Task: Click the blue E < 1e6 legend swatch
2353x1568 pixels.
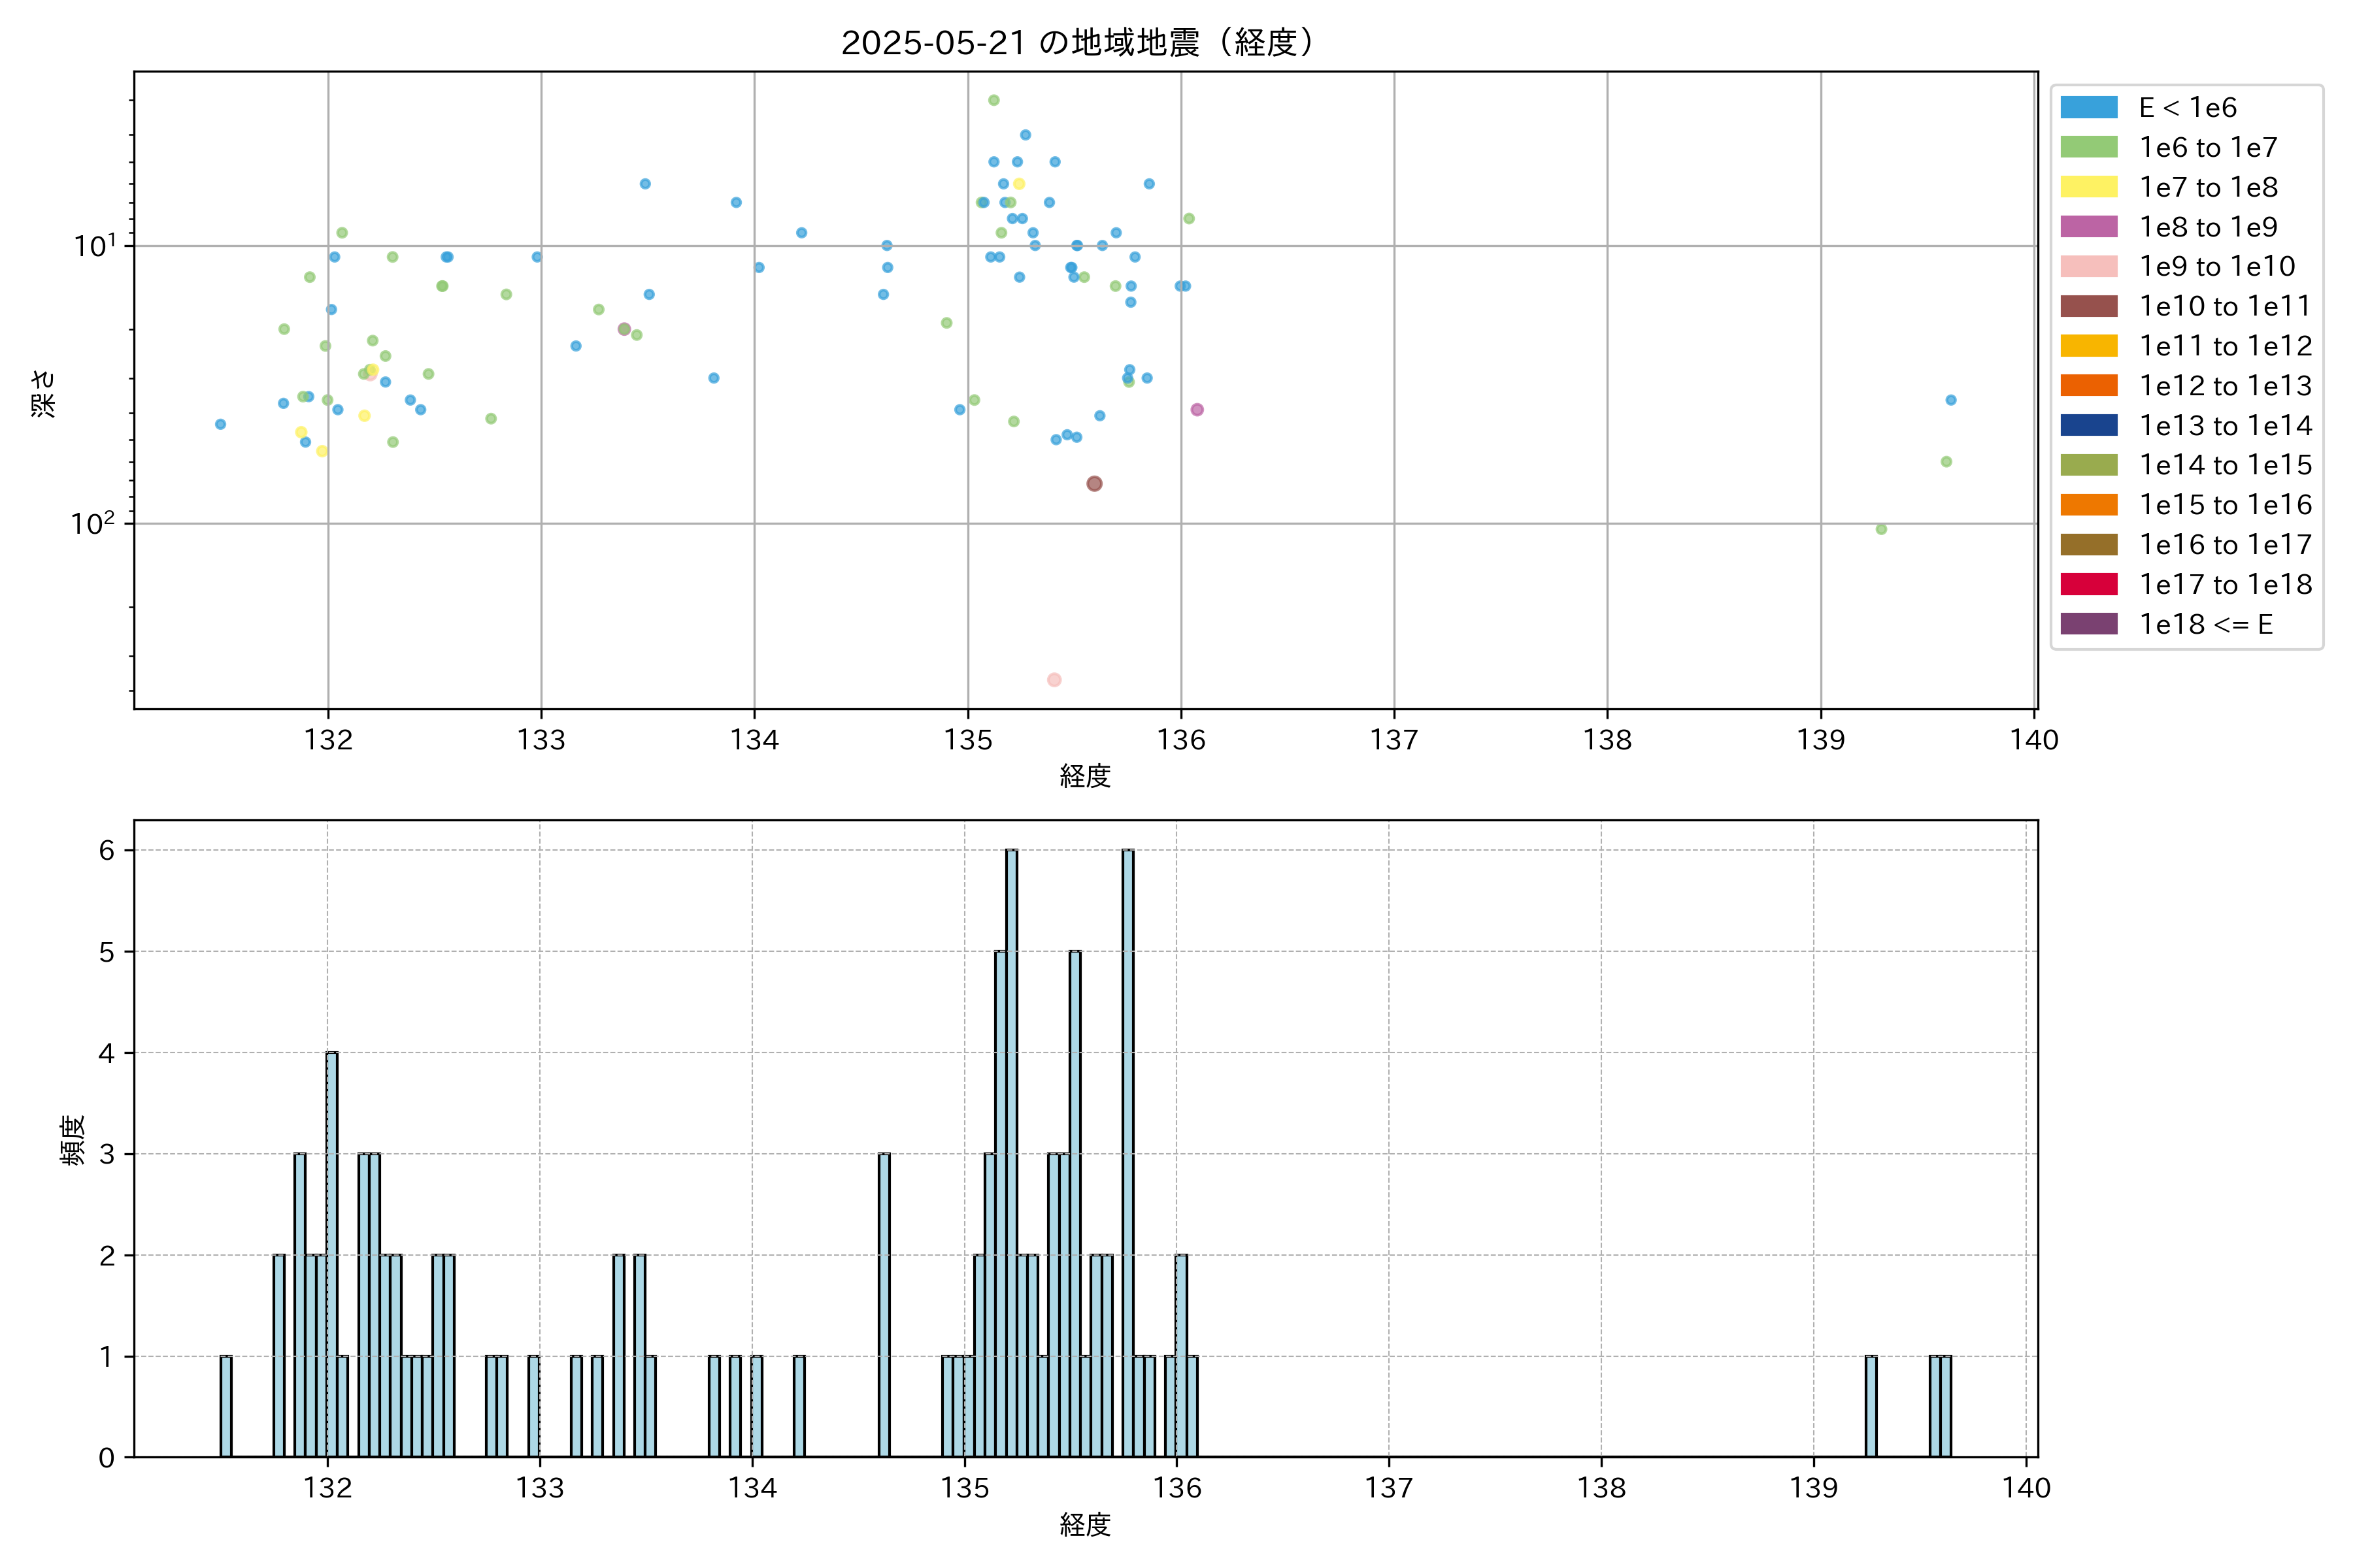Action: [2088, 108]
